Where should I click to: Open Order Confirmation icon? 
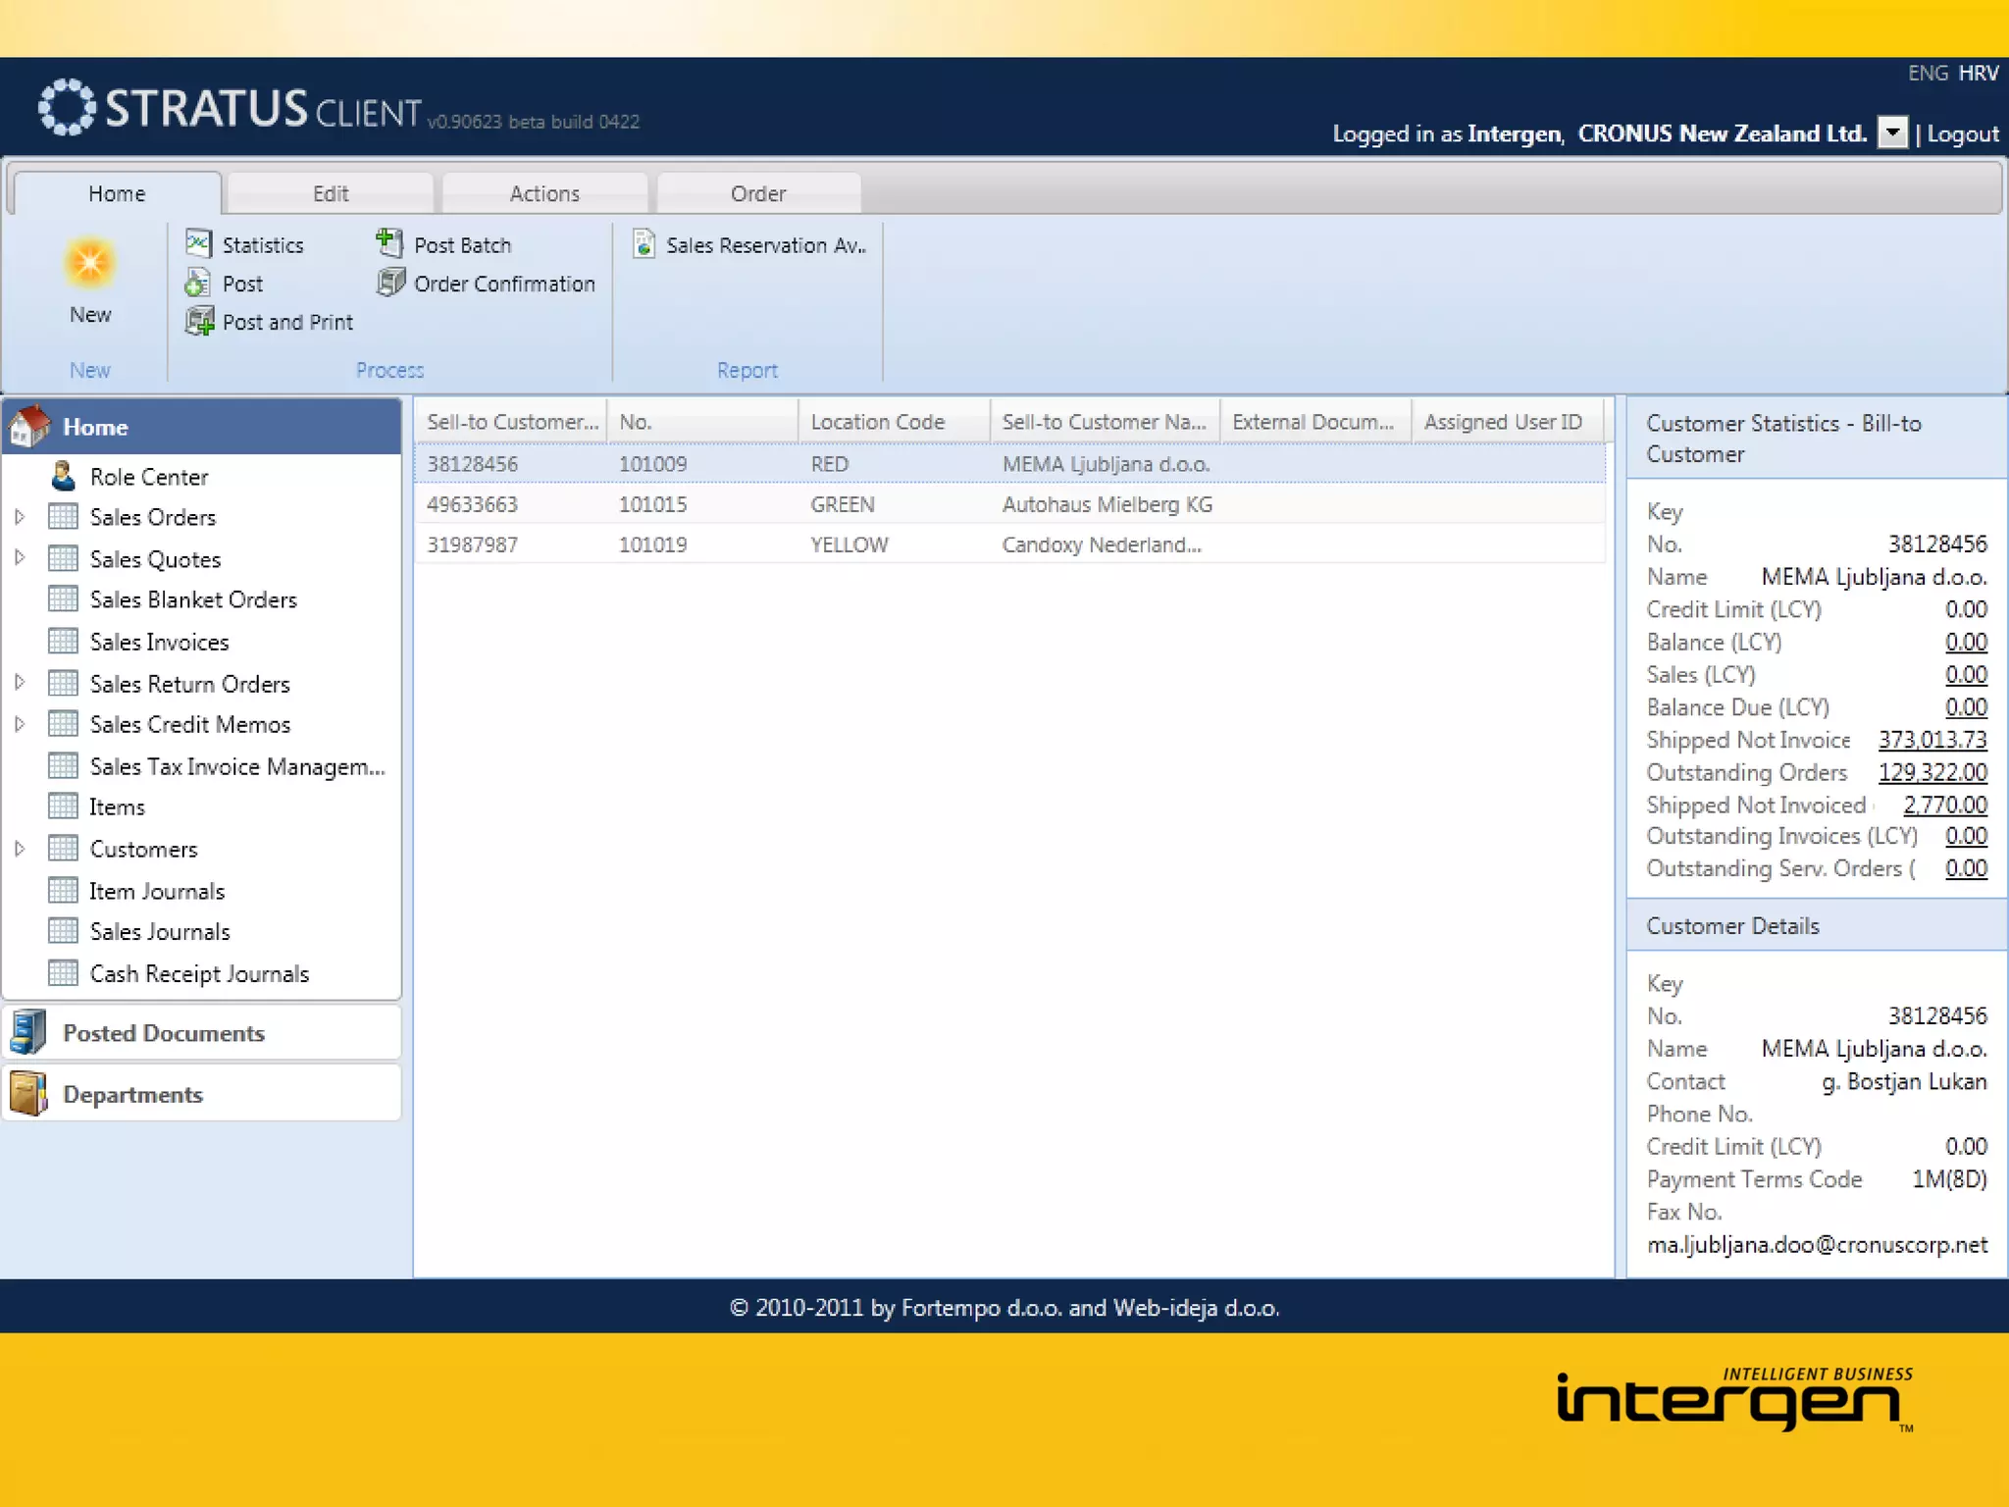point(390,283)
